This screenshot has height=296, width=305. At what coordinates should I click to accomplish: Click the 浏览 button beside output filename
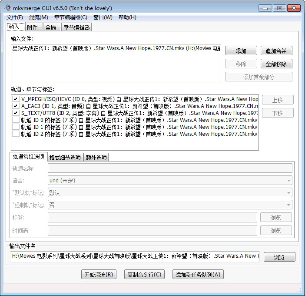point(279,257)
